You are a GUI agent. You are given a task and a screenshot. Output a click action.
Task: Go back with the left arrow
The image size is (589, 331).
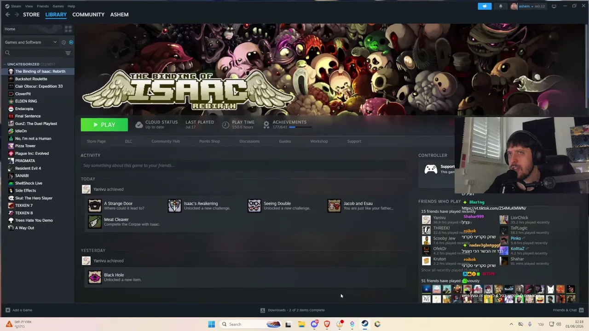coord(7,15)
